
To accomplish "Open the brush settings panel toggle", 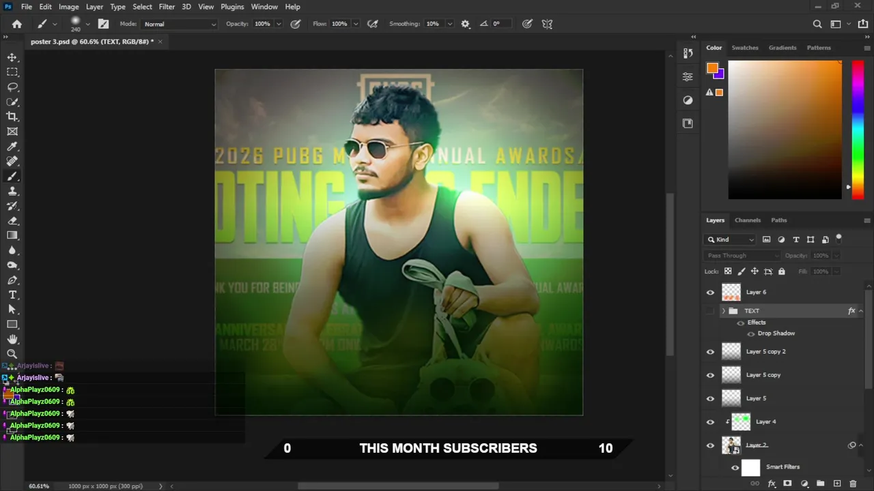I will [103, 24].
